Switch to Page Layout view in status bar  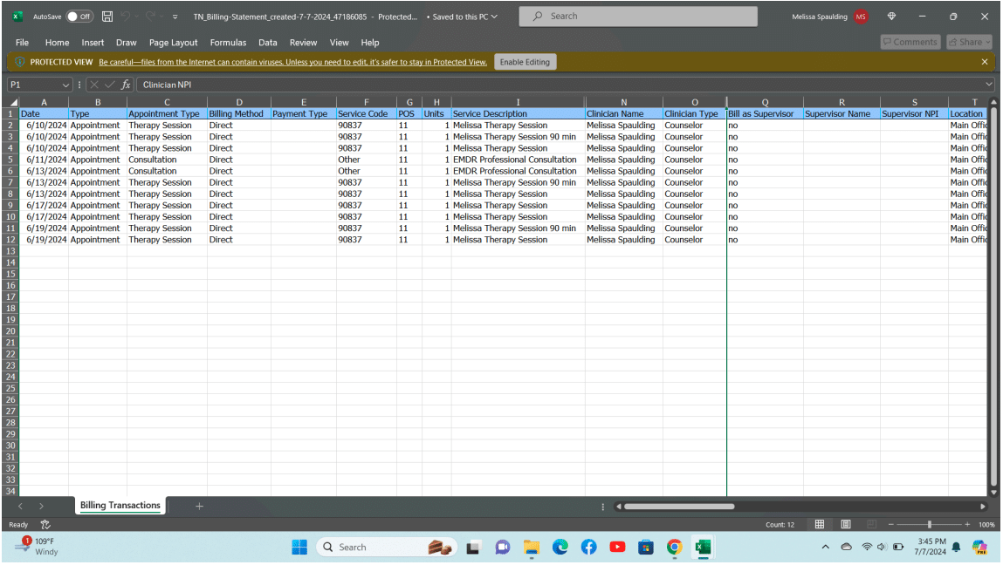(x=845, y=523)
